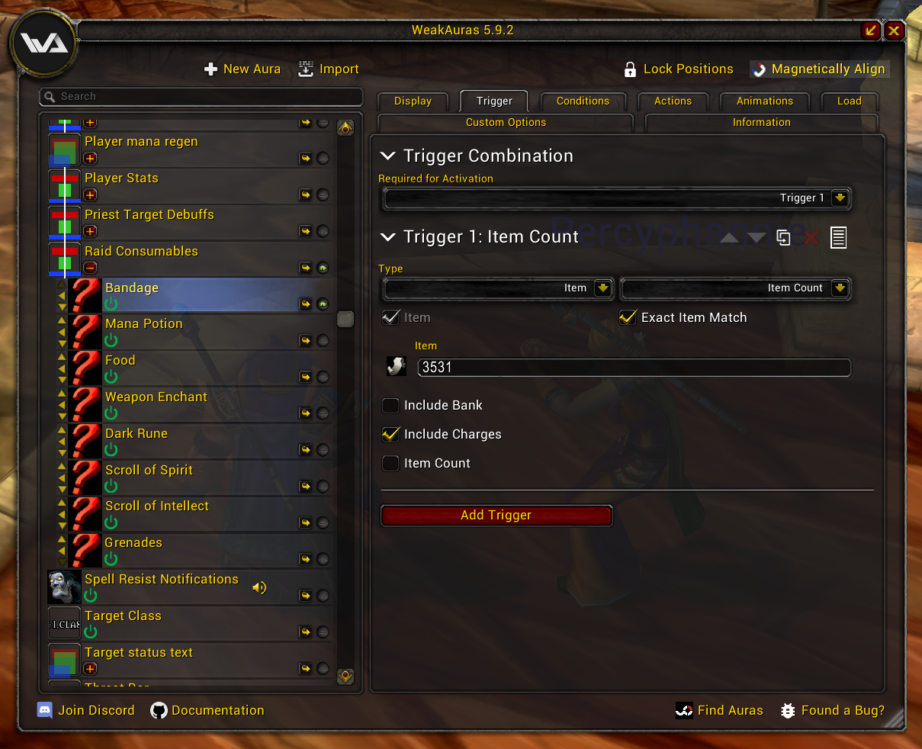Open the trigger text editor icon
The height and width of the screenshot is (749, 922).
(x=838, y=237)
